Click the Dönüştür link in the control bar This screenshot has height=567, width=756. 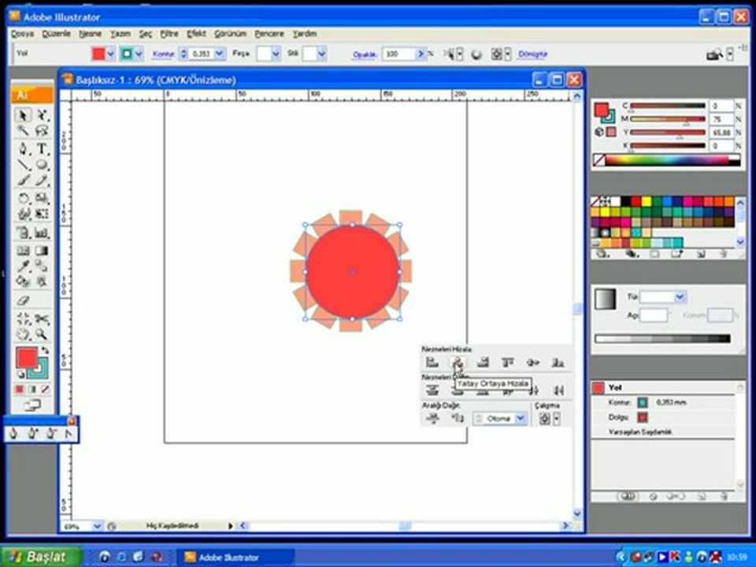tap(532, 54)
